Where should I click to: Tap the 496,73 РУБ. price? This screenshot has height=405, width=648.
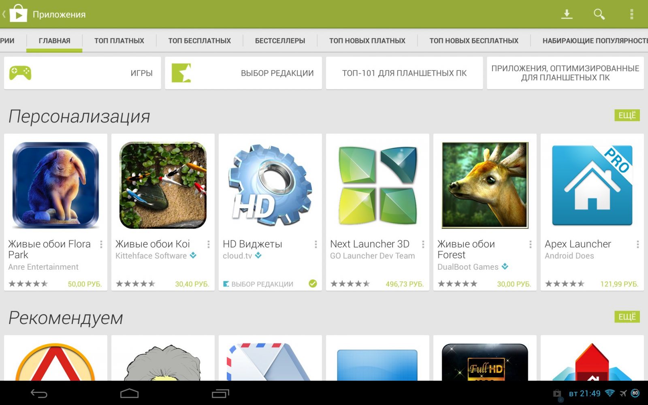click(405, 284)
